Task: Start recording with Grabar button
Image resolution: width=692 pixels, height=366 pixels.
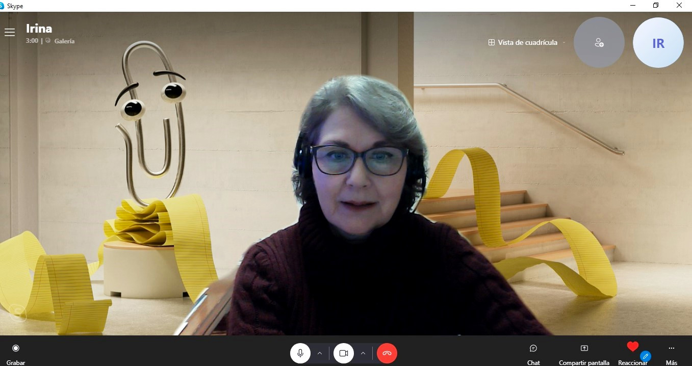Action: pyautogui.click(x=16, y=354)
